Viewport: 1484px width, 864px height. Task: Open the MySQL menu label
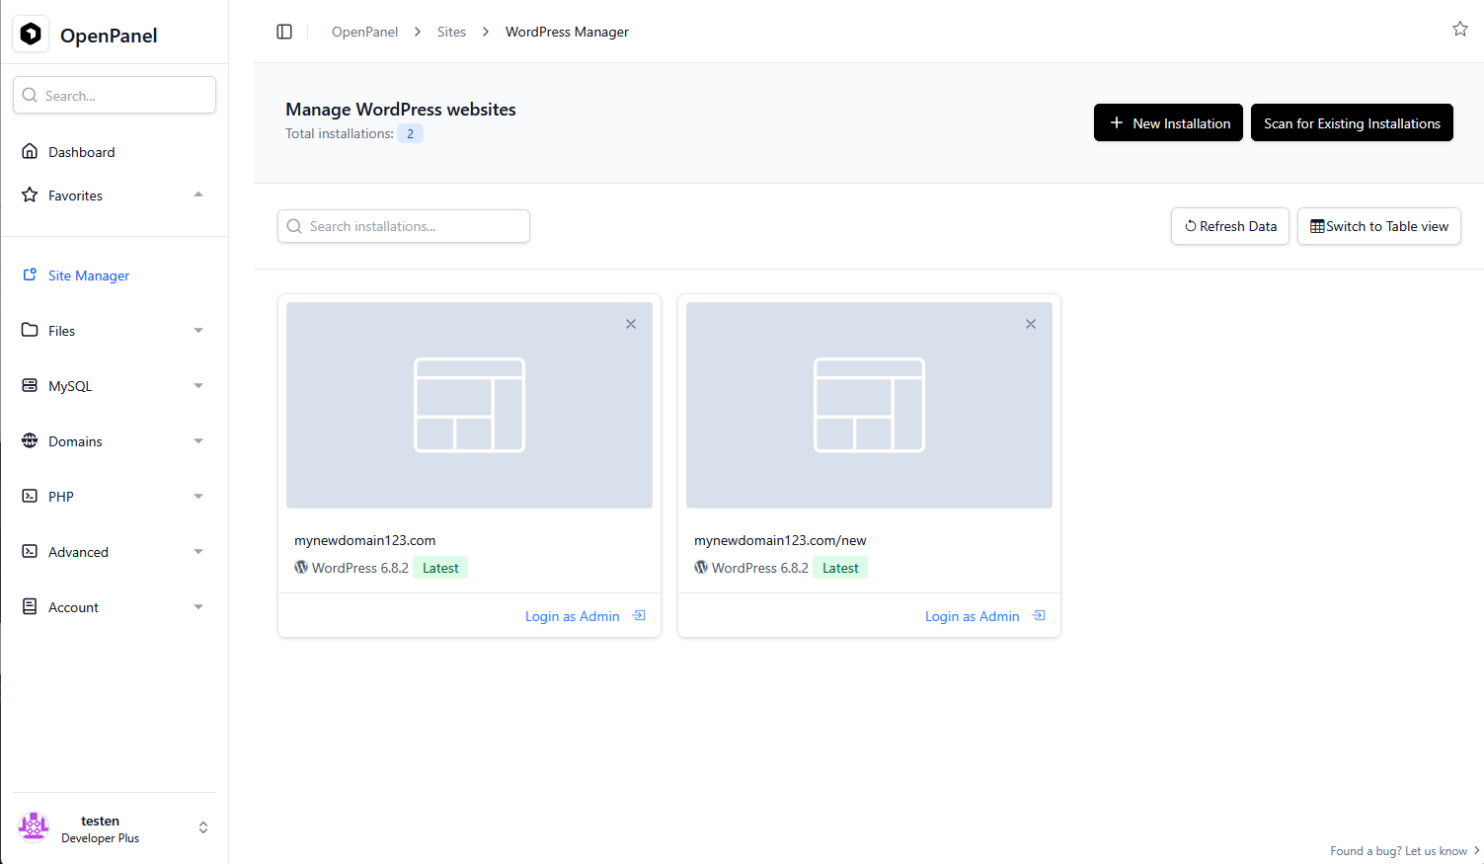tap(70, 386)
